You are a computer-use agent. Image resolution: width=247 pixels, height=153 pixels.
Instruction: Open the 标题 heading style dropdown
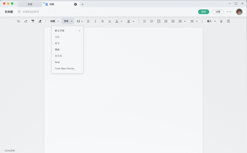coord(54,21)
